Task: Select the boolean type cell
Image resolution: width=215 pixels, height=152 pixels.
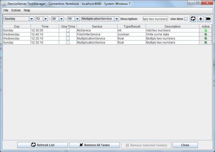Action: click(x=132, y=34)
